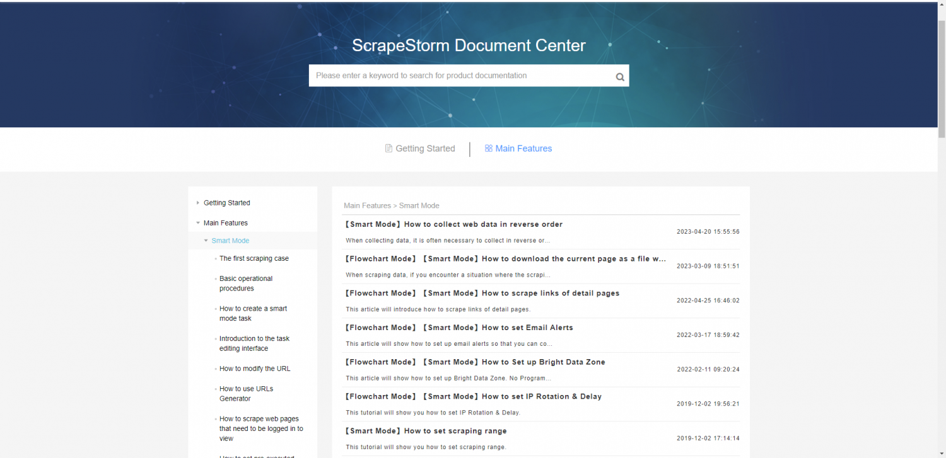Switch to the Getting Started tab
The height and width of the screenshot is (458, 946).
tap(420, 149)
